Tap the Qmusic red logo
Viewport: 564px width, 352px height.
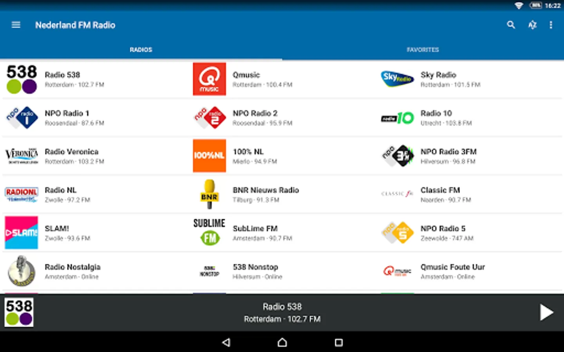(210, 79)
